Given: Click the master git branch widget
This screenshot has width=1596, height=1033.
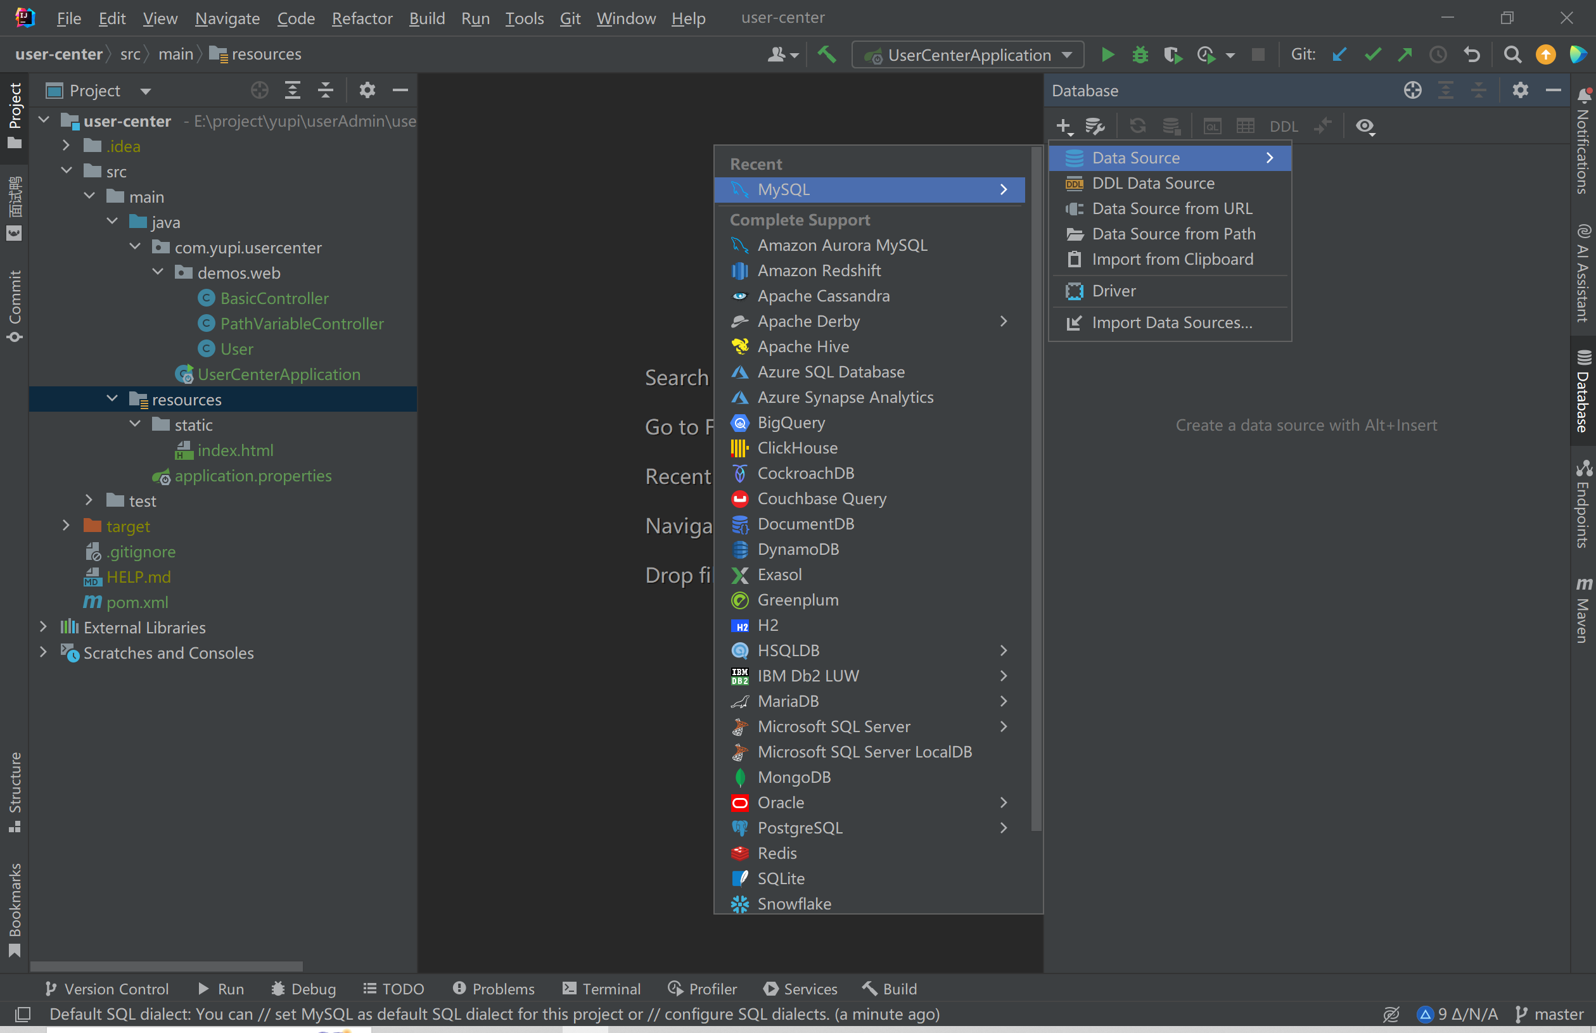Looking at the screenshot, I should tap(1550, 1014).
